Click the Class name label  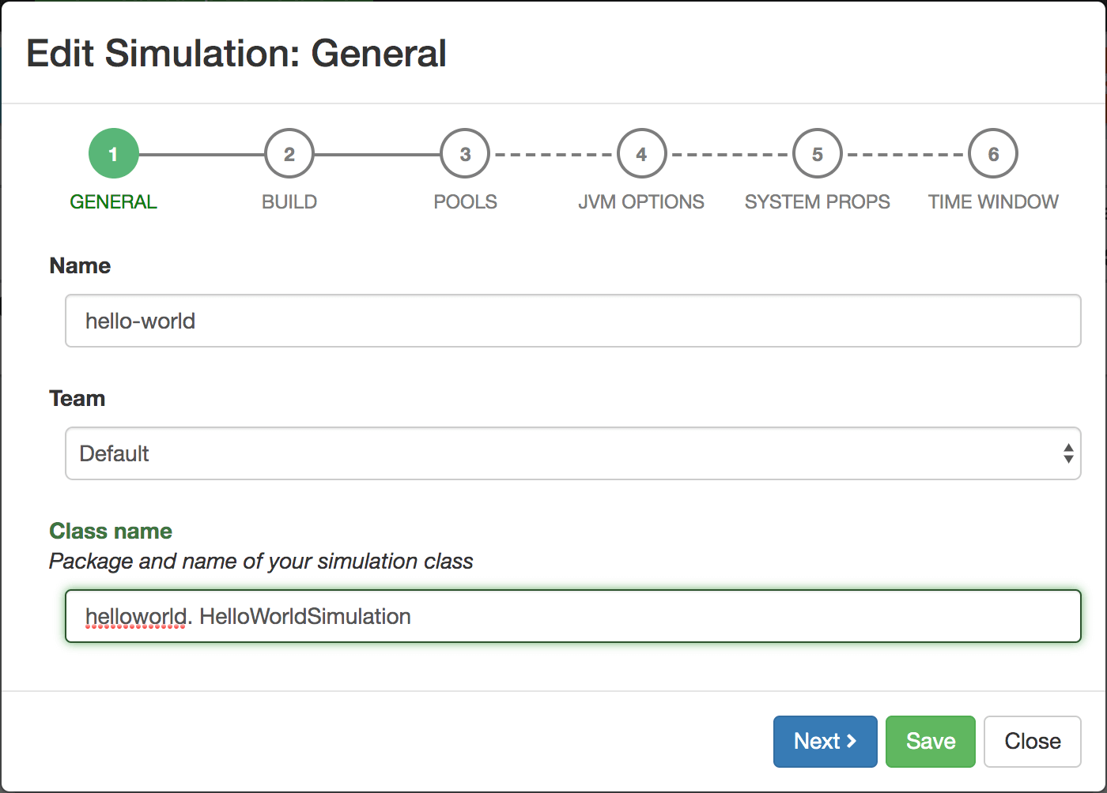(x=111, y=531)
